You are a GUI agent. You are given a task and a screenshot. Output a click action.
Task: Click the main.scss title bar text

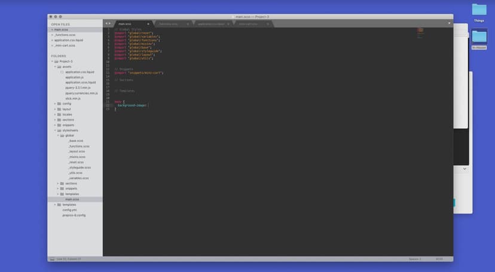[x=252, y=17]
